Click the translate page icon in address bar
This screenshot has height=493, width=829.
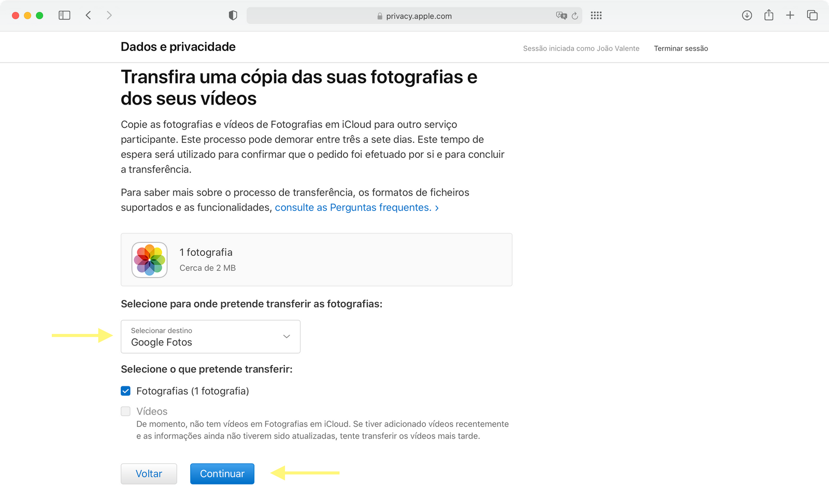561,16
